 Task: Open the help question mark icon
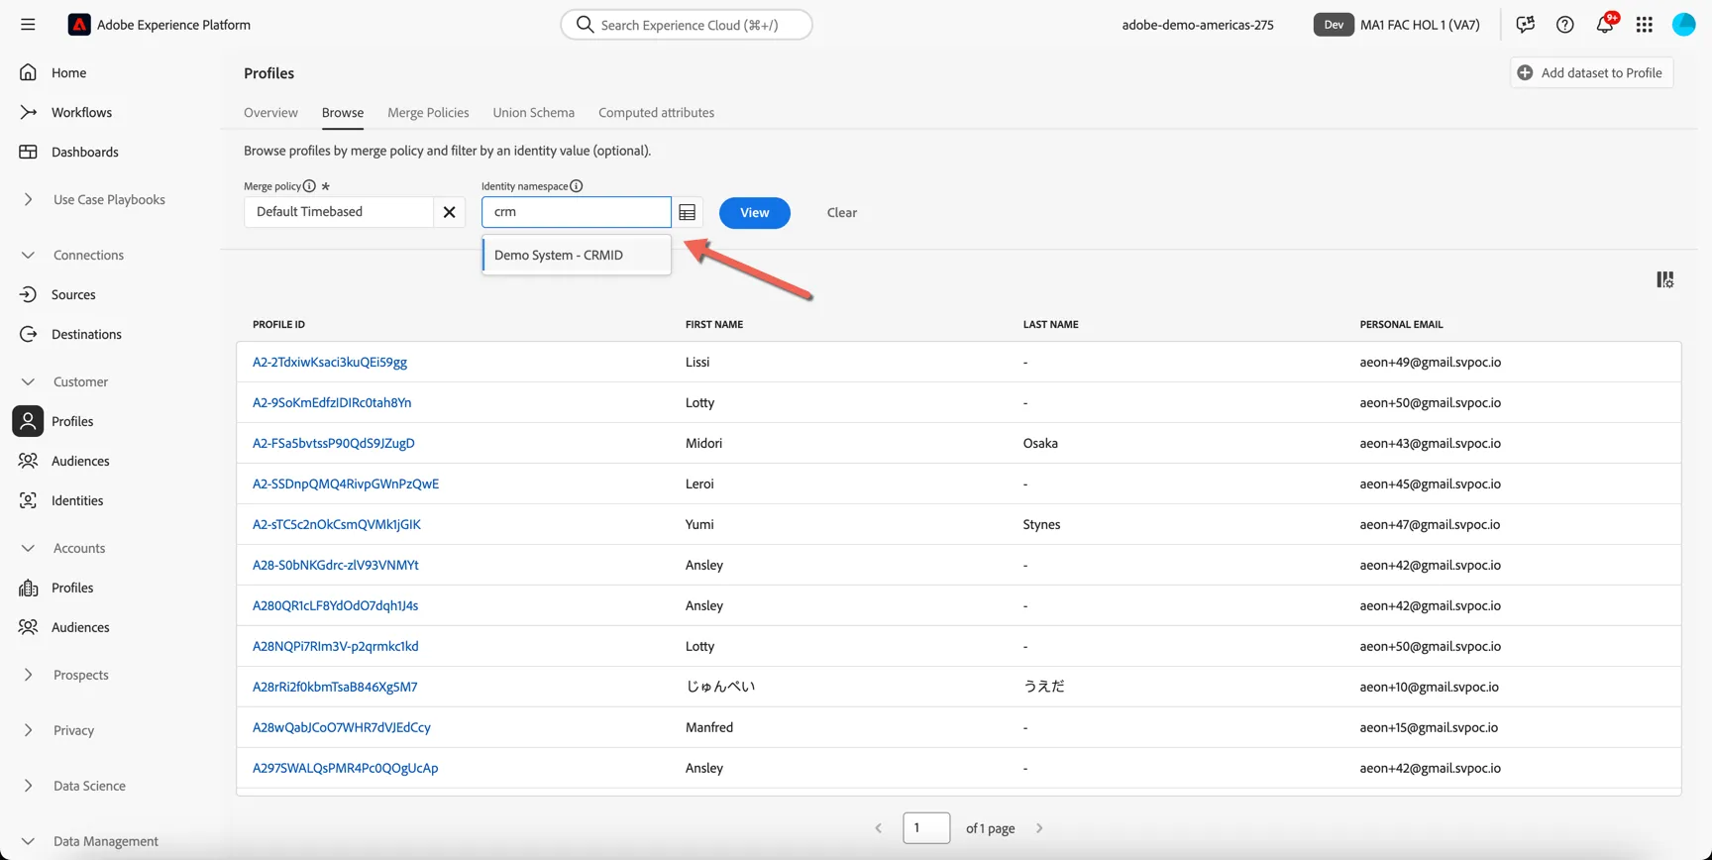point(1564,25)
